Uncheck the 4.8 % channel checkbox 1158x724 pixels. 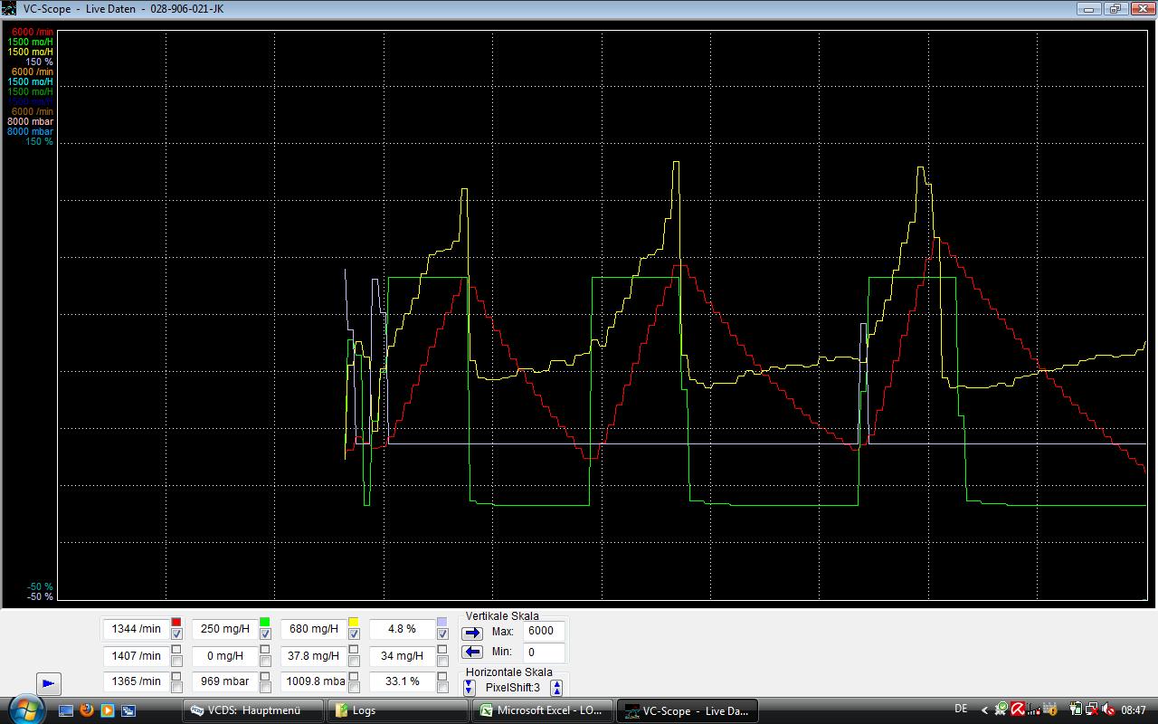point(442,634)
